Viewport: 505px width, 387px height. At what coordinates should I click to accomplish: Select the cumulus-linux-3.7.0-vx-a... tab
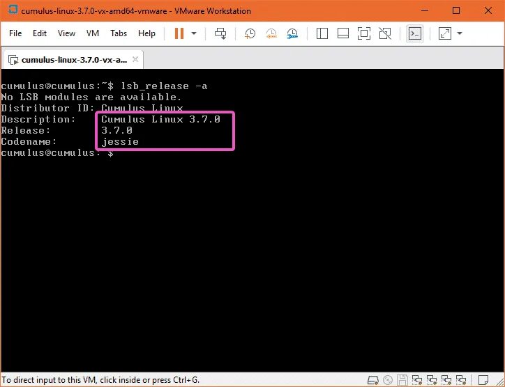click(73, 60)
